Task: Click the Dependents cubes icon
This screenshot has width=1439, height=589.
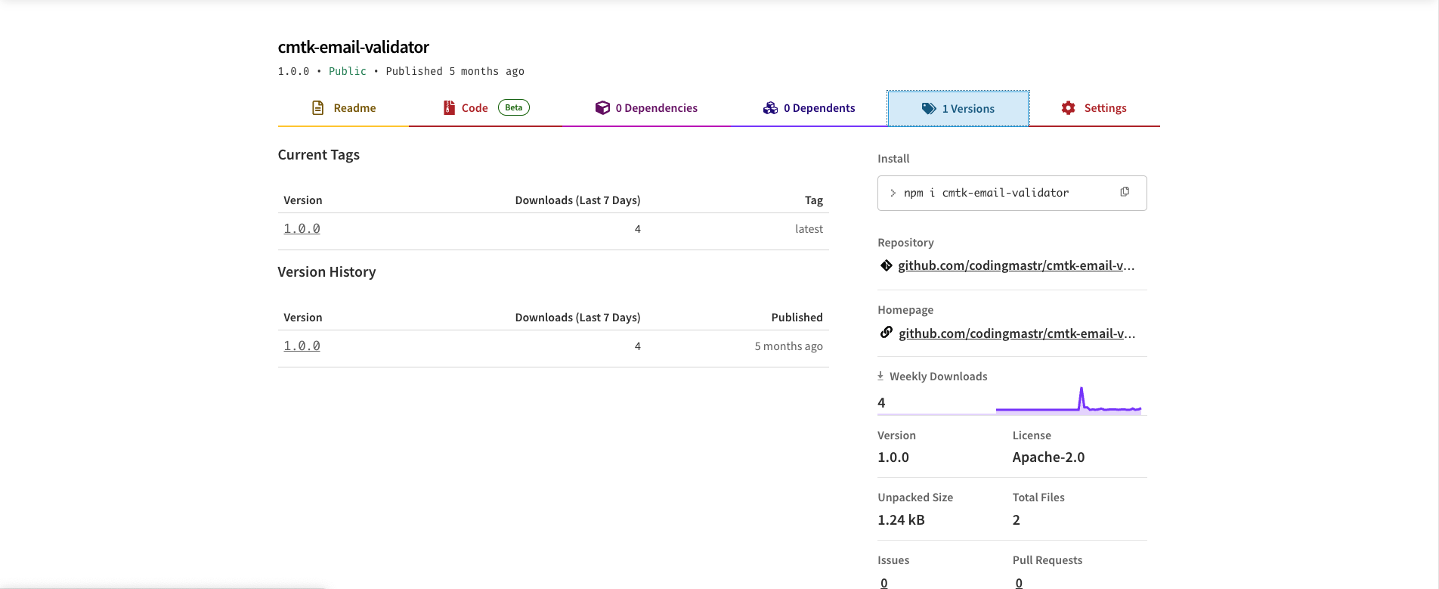Action: (x=770, y=108)
